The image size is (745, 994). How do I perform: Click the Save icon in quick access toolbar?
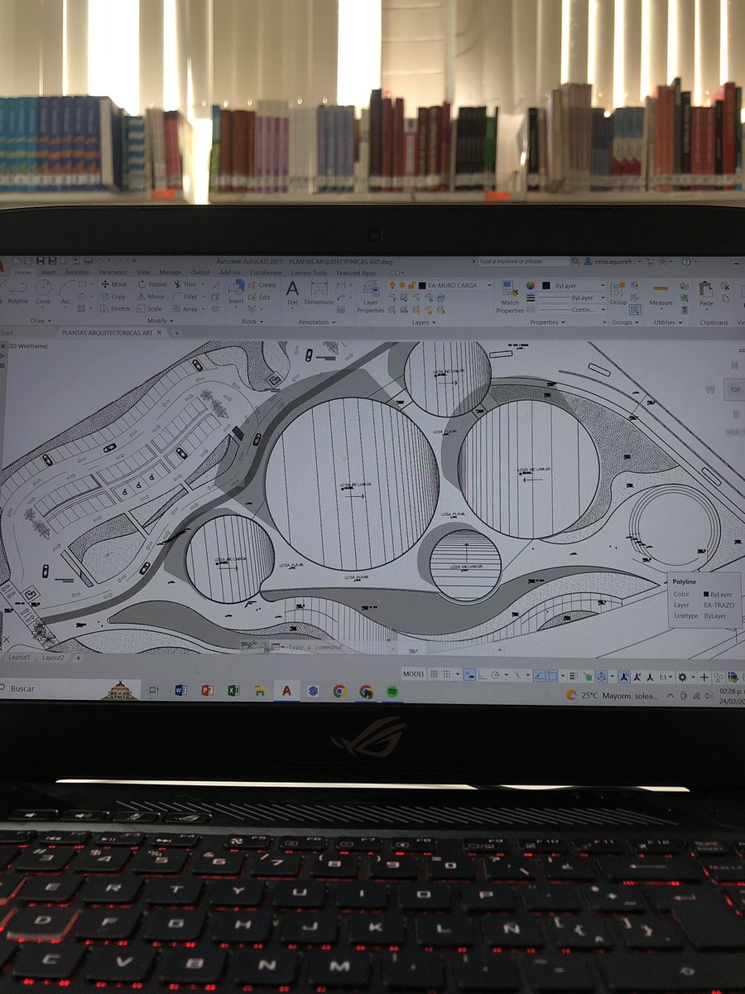click(x=41, y=262)
